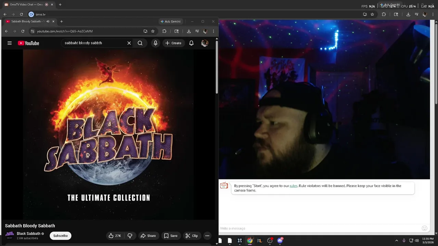Bookmark the ome.tv page with star
This screenshot has height=246, width=438.
click(372, 14)
